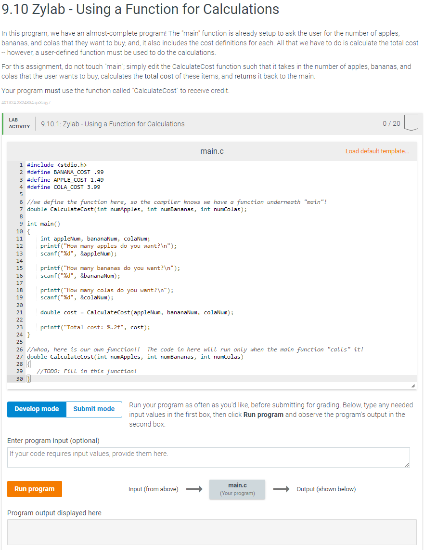This screenshot has height=550, width=424.
Task: Click the program input text field
Action: click(208, 457)
